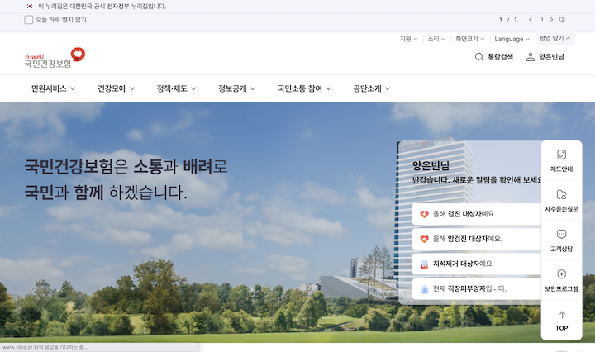Open the 민원서비스 menu
Image resolution: width=595 pixels, height=352 pixels.
pos(53,88)
